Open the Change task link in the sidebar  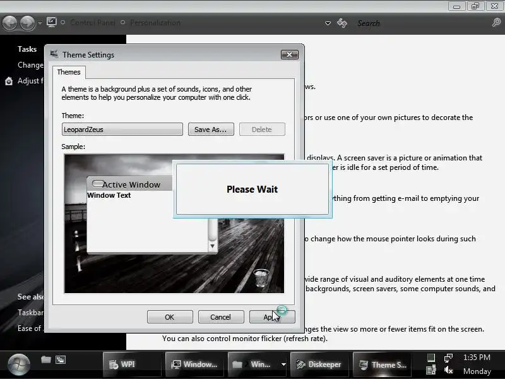[x=30, y=65]
